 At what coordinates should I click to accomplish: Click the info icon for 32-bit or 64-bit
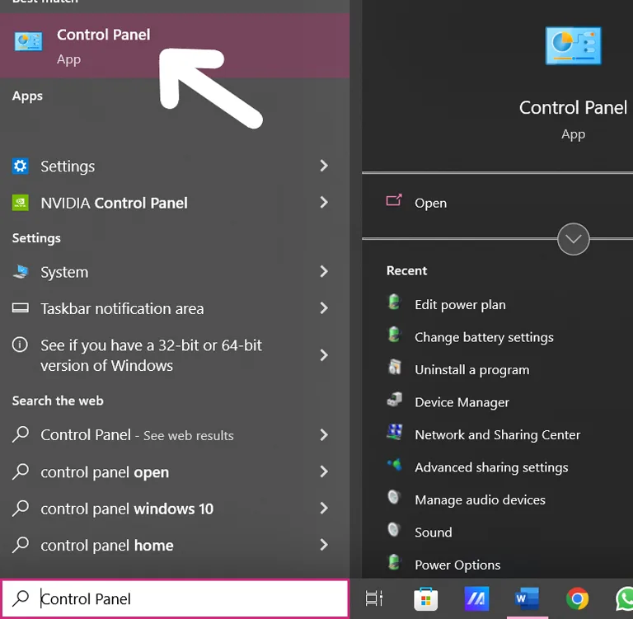[20, 345]
